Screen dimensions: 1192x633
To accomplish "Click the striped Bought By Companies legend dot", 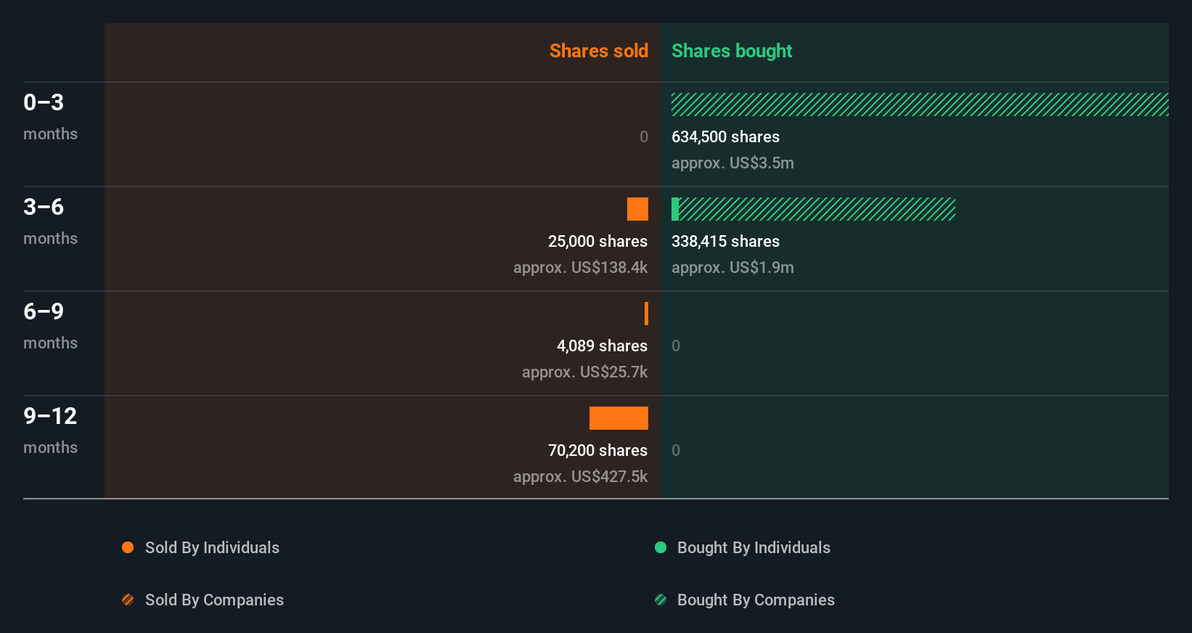I will point(661,600).
